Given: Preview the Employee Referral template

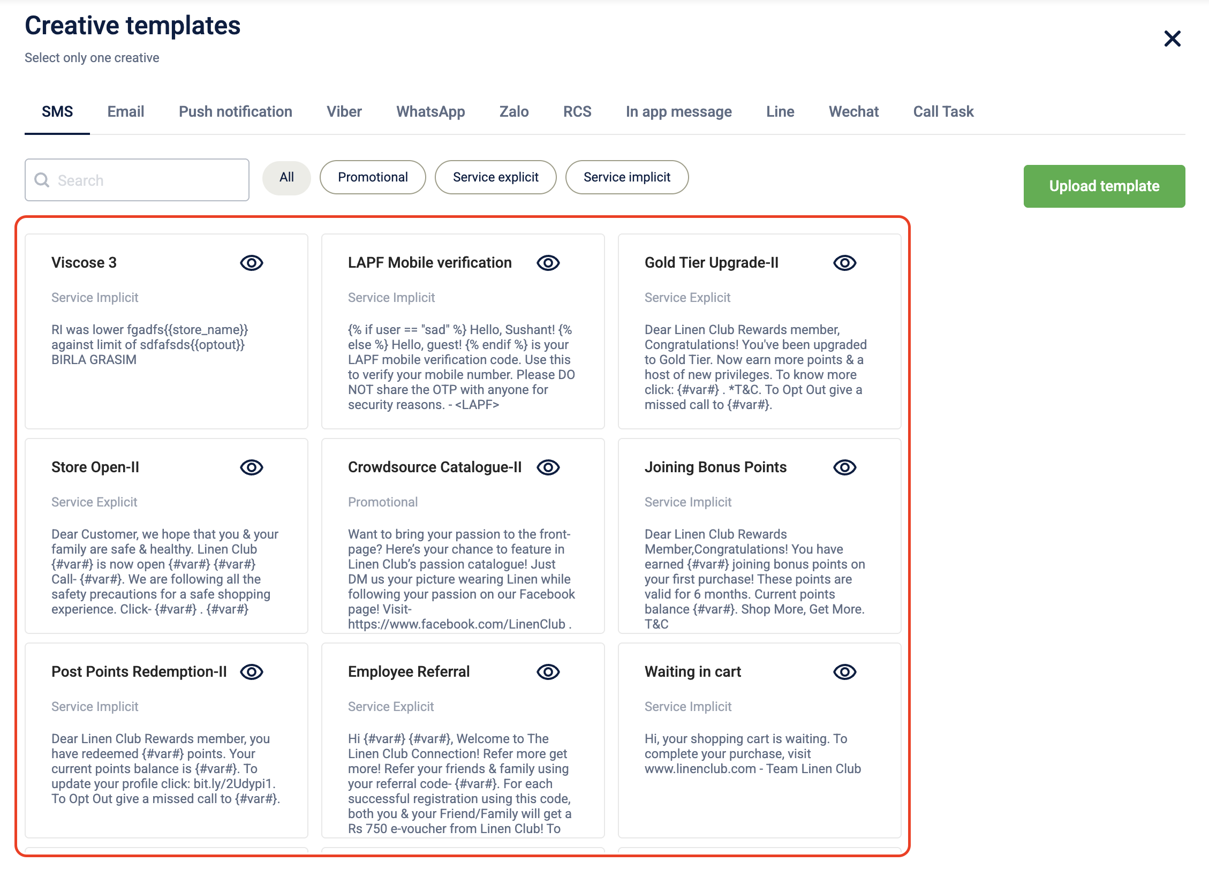Looking at the screenshot, I should (548, 672).
